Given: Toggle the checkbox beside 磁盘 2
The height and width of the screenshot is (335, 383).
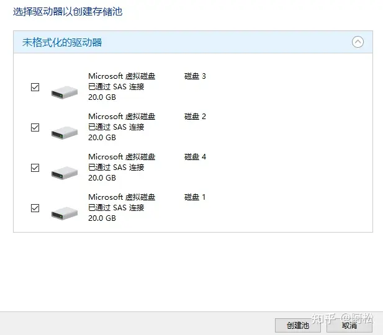Looking at the screenshot, I should click(x=35, y=128).
